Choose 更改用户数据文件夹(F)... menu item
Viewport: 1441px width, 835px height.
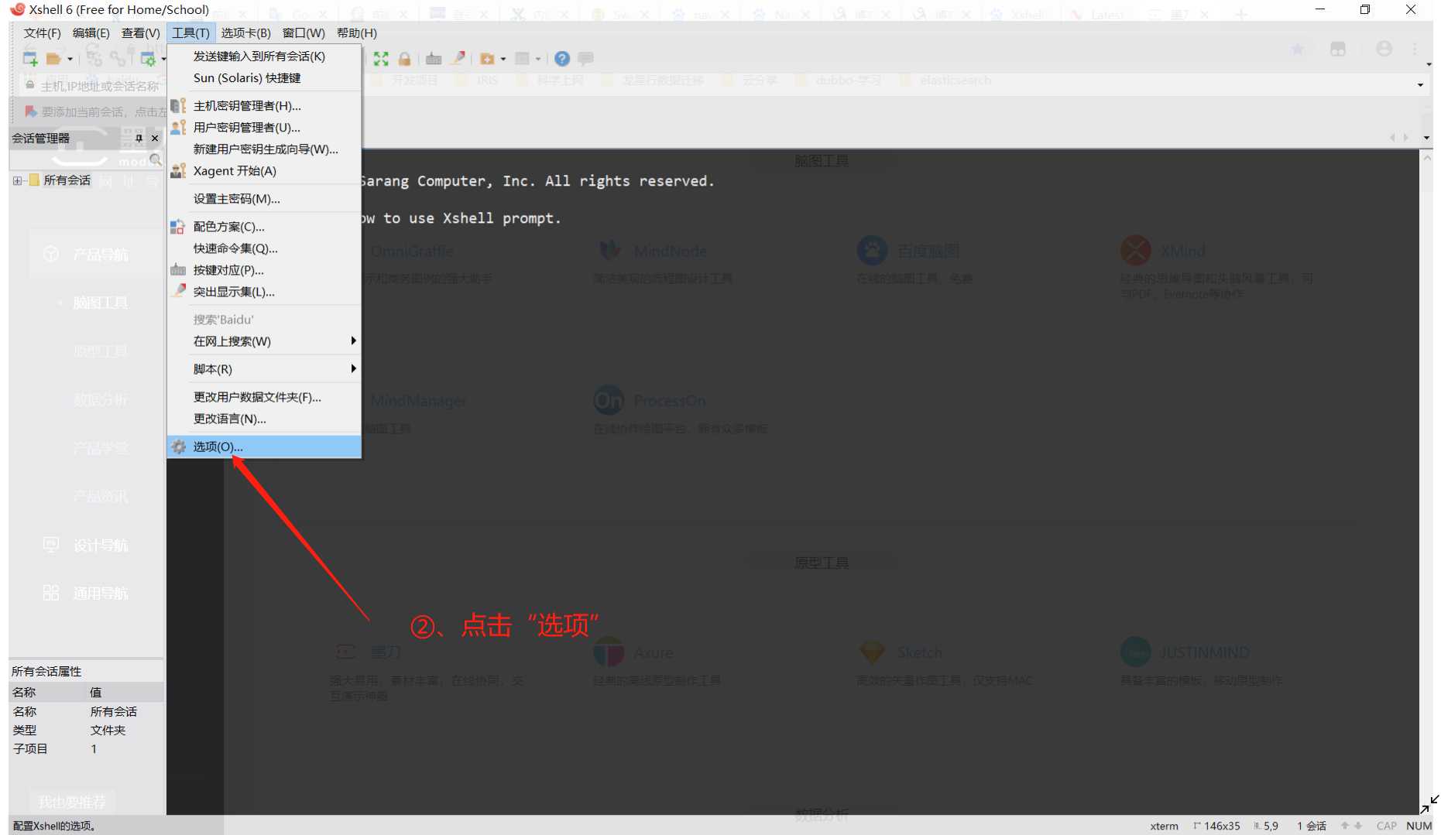point(264,397)
